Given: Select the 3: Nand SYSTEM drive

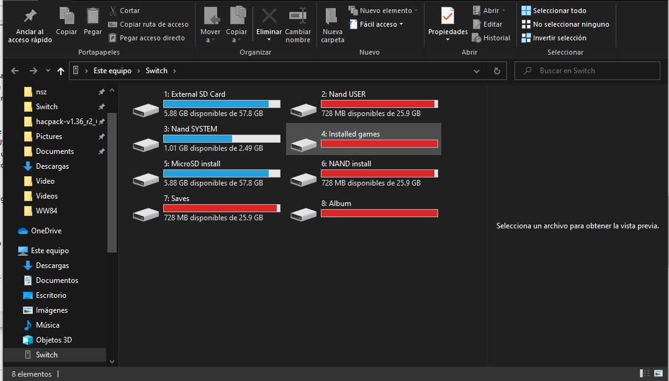Looking at the screenshot, I should coord(207,139).
